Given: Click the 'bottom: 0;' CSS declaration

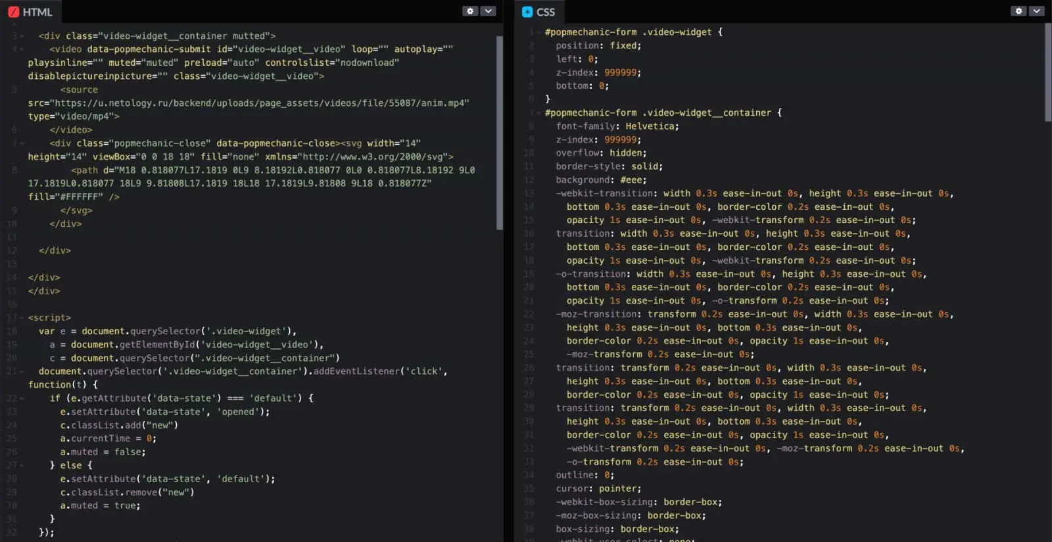Looking at the screenshot, I should tap(582, 86).
